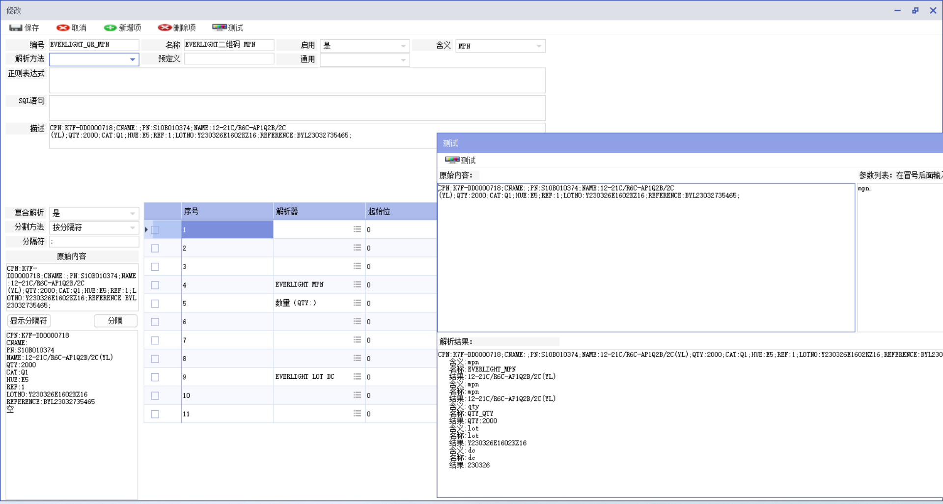Image resolution: width=943 pixels, height=504 pixels.
Task: Click the Save (保存) toolbar icon
Action: (x=16, y=28)
